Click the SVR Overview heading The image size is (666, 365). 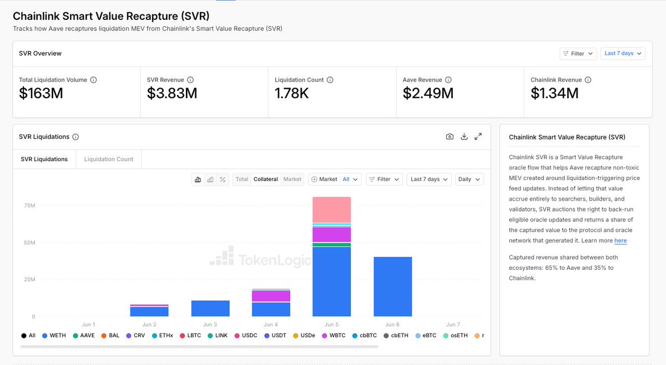(x=41, y=53)
